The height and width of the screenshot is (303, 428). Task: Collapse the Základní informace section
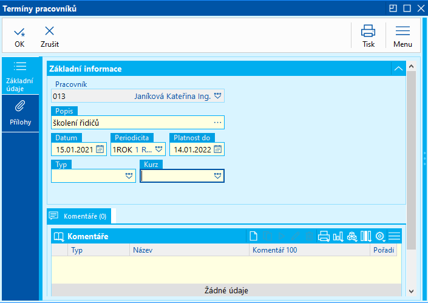(x=398, y=69)
